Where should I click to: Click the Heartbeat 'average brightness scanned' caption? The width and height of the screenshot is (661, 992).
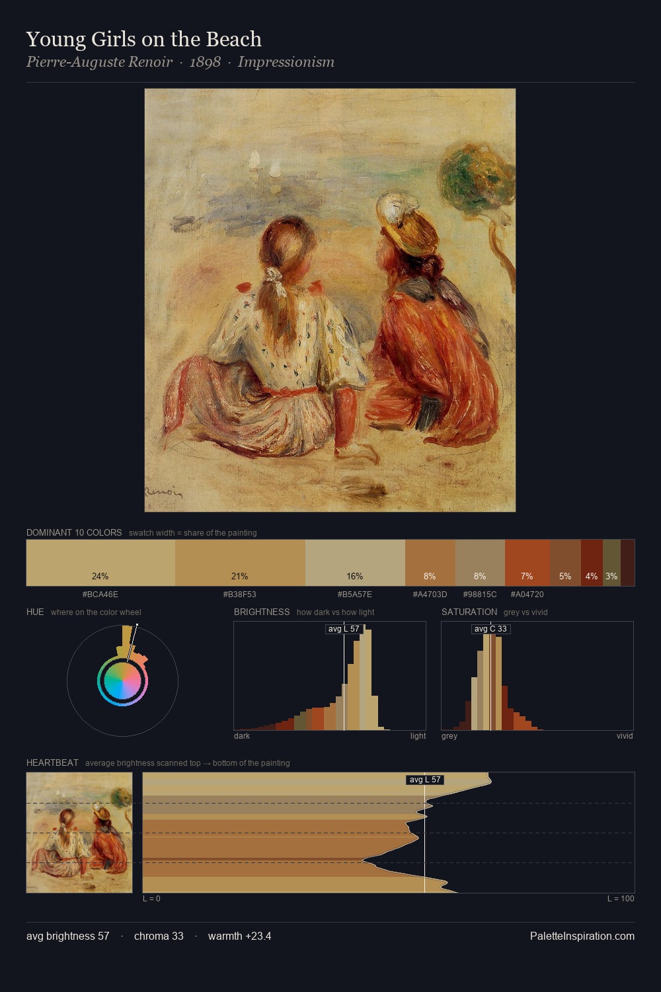(188, 763)
